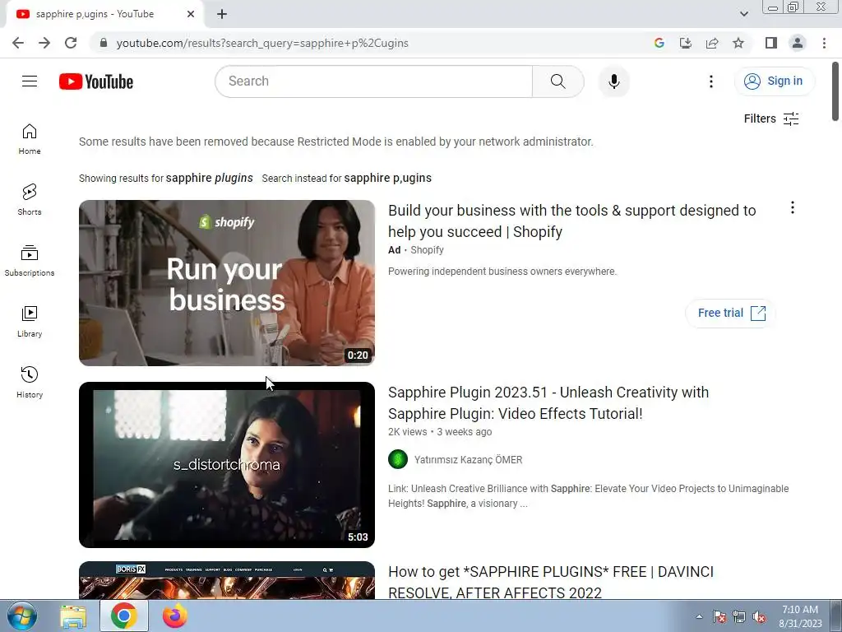The width and height of the screenshot is (842, 632).
Task: Click the address bar URL
Action: point(262,43)
